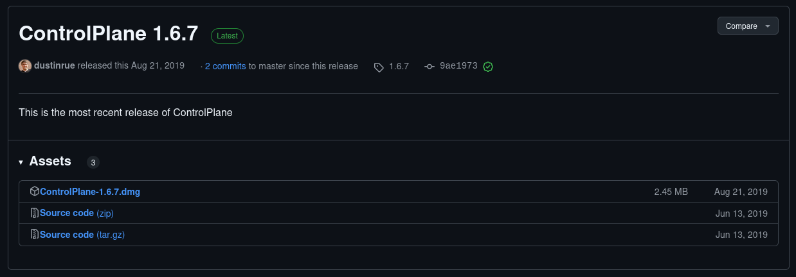Image resolution: width=796 pixels, height=277 pixels.
Task: Click the package icon for ControlPlane-1.6.7.dmg
Action: (35, 192)
